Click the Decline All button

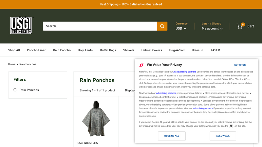(172, 136)
